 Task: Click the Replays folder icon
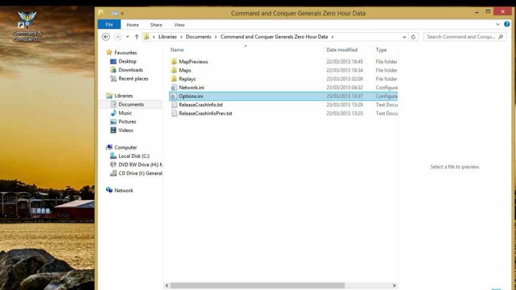174,79
